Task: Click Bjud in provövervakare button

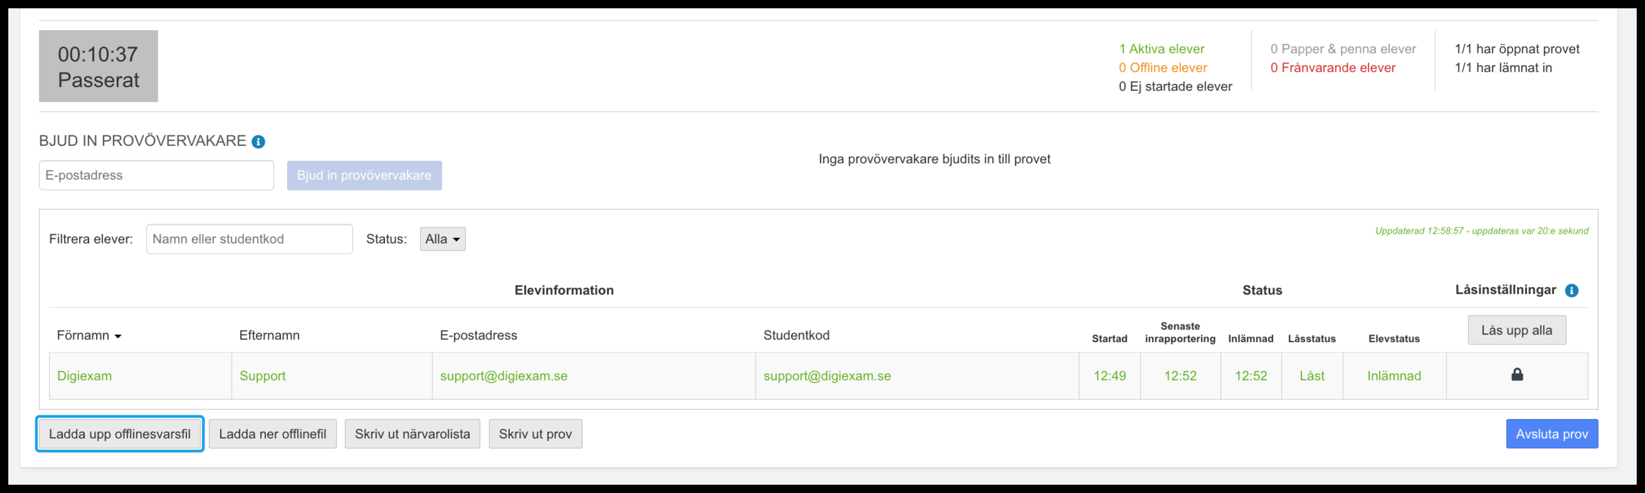Action: coord(364,175)
